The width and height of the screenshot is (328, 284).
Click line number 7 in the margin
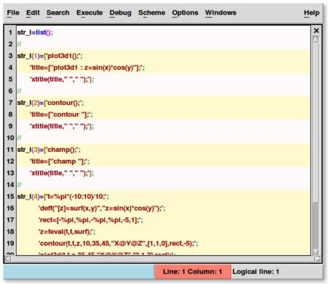point(10,103)
